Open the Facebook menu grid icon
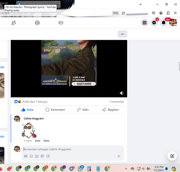This screenshot has width=180, height=172. click(145, 23)
